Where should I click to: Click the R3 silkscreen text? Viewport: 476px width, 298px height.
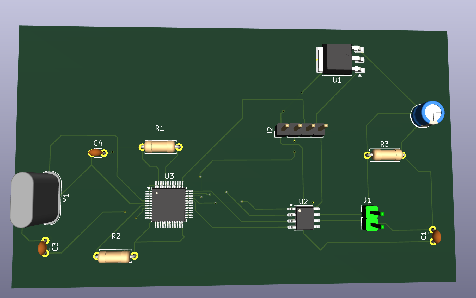click(x=385, y=144)
